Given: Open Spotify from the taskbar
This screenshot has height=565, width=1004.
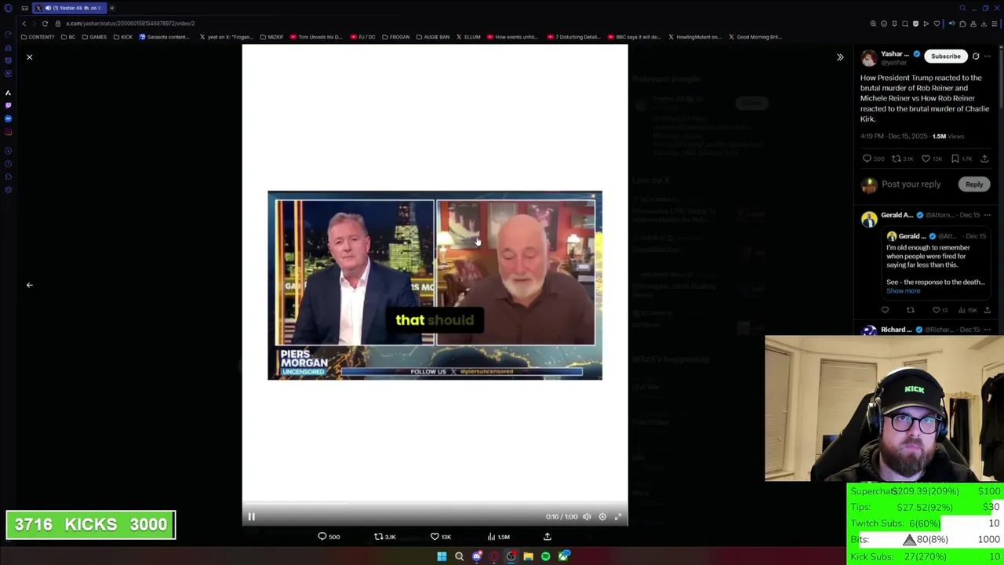Looking at the screenshot, I should pyautogui.click(x=545, y=556).
